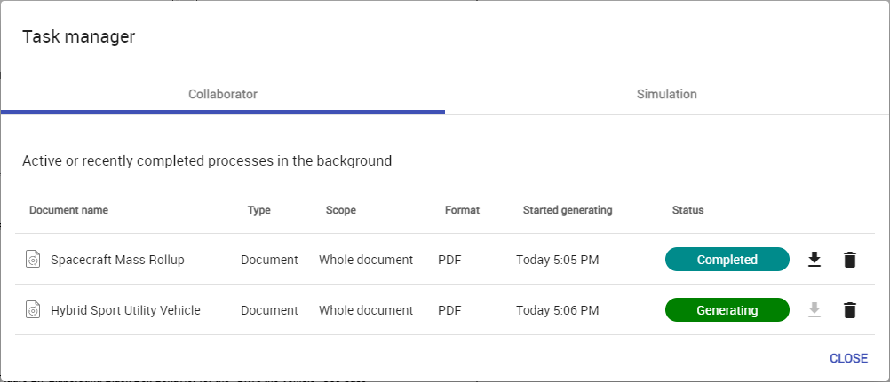Click the greyed download icon for Hybrid SUV
Viewport: 890px width, 382px height.
pyautogui.click(x=814, y=310)
